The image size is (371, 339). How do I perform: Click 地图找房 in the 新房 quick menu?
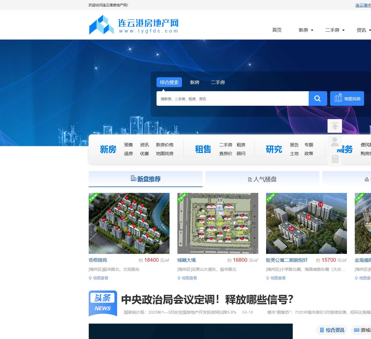(x=165, y=153)
